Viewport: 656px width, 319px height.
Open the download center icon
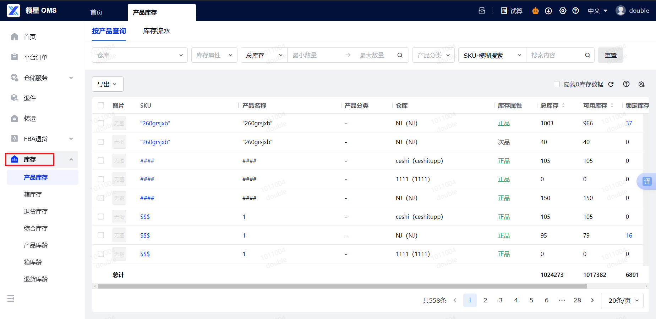coord(548,11)
